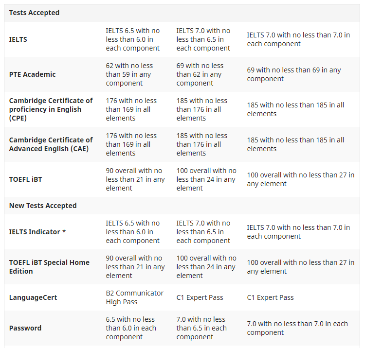
Task: Click CPE row "185 with no less than 185" cell
Action: [x=295, y=109]
